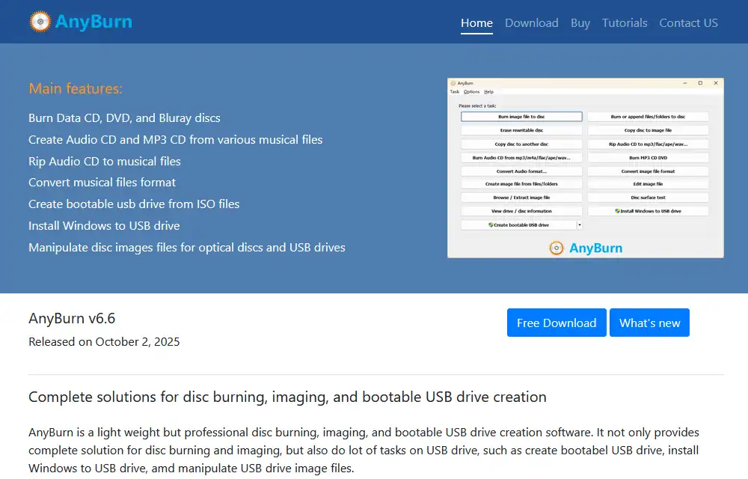Screen dimensions: 748x479
Task: Choose the Disc surface test button
Action: (648, 198)
